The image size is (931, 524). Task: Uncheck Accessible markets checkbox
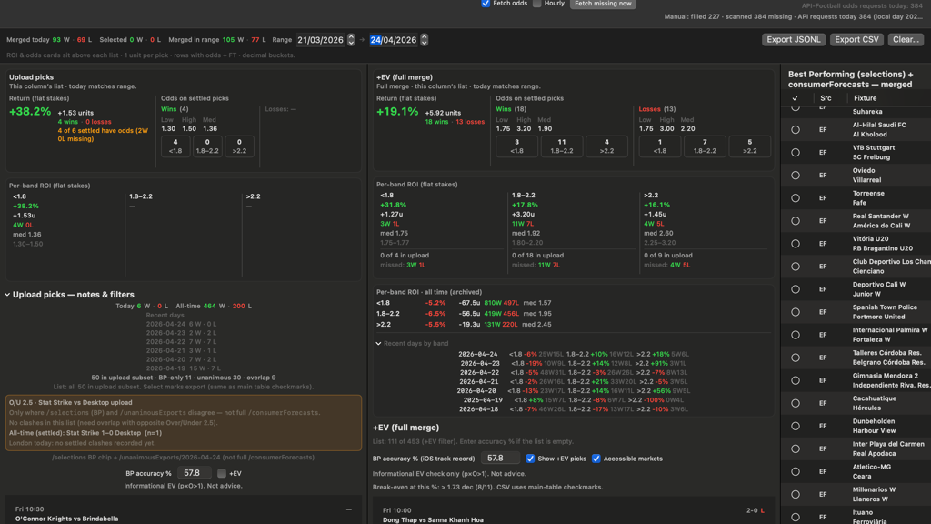[x=596, y=458]
